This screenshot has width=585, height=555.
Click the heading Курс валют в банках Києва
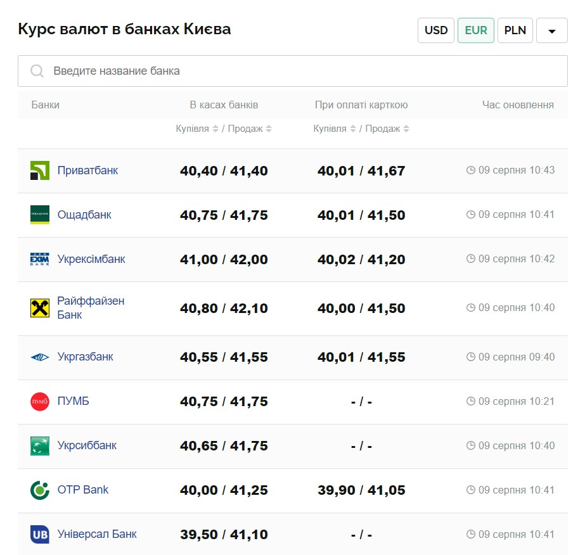pyautogui.click(x=124, y=29)
